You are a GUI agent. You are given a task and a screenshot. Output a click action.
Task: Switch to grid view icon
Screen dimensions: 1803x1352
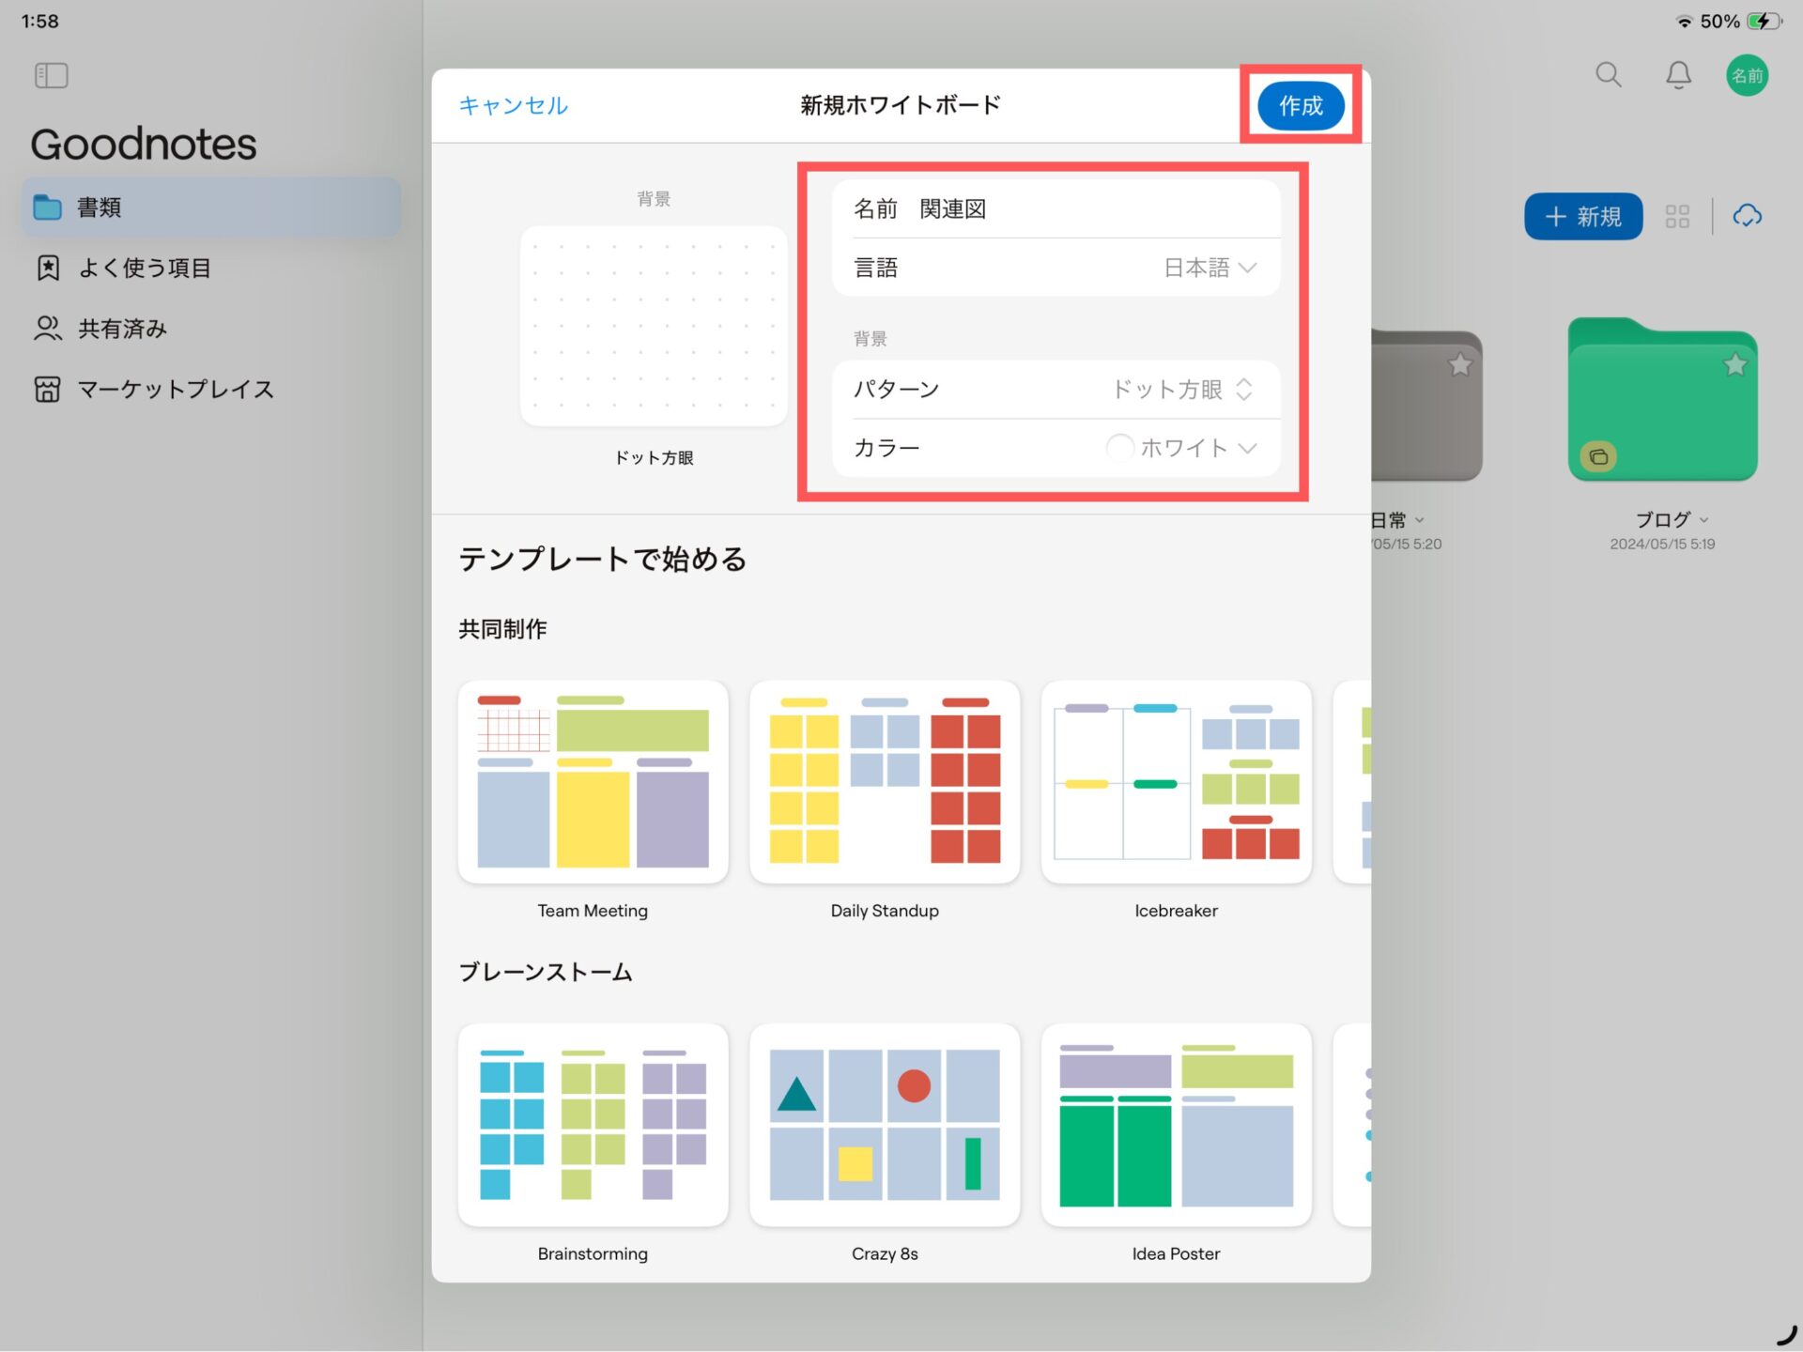[x=1676, y=217]
